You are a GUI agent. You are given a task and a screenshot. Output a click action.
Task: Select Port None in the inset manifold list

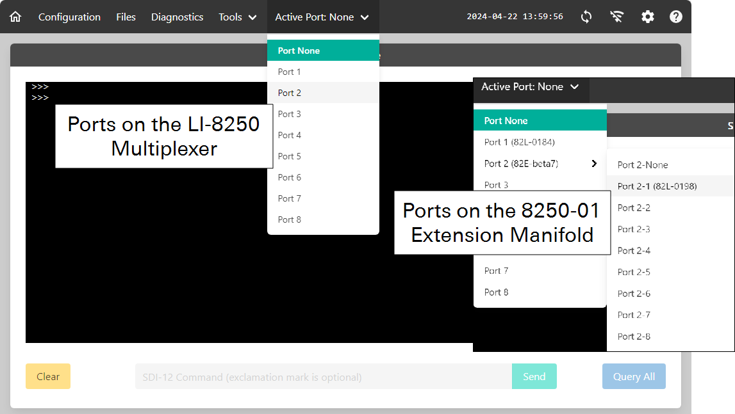point(540,120)
